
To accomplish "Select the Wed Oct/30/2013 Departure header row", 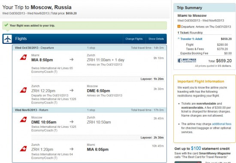I will 89,48.
